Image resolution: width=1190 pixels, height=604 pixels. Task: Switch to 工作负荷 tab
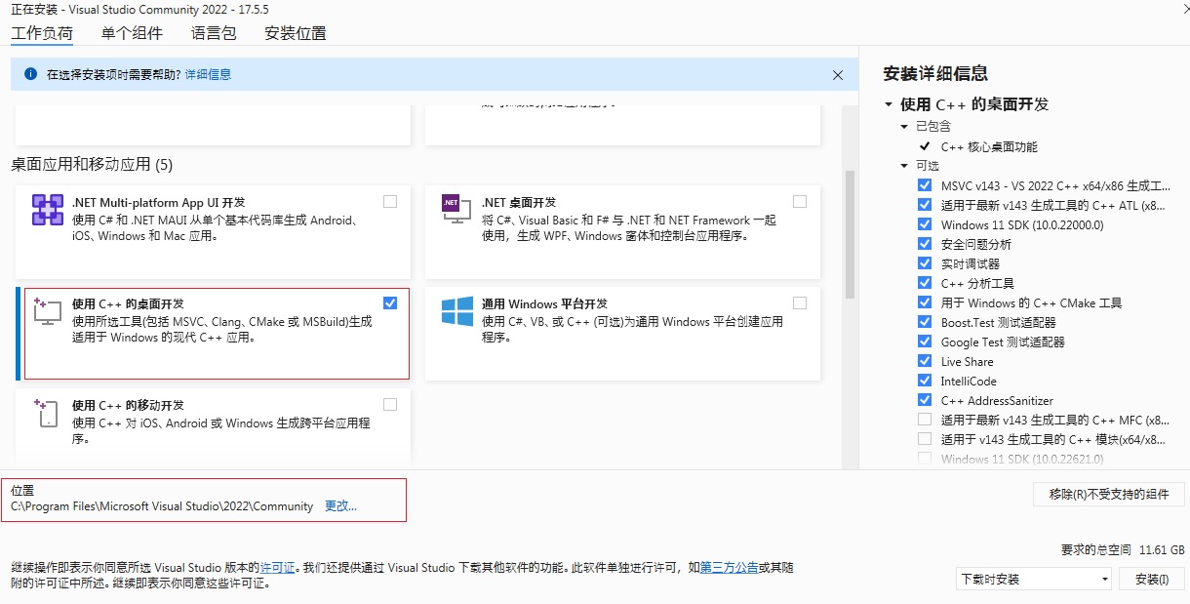coord(42,33)
